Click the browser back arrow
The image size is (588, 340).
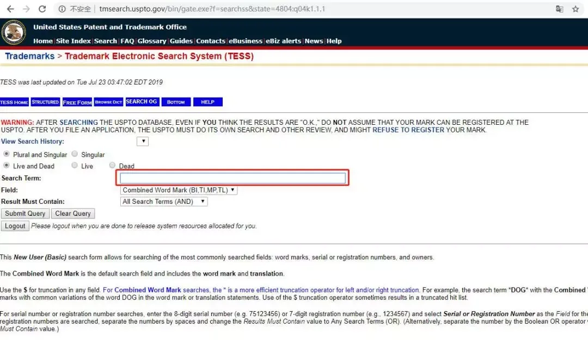(x=10, y=9)
